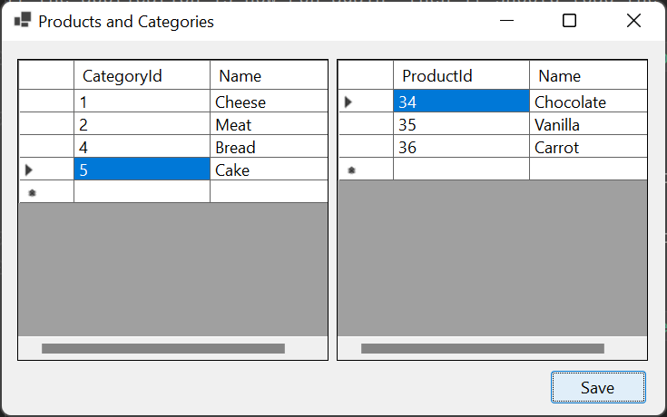Viewport: 667px width, 417px height.
Task: Sort by categories Name column header
Action: (x=268, y=76)
